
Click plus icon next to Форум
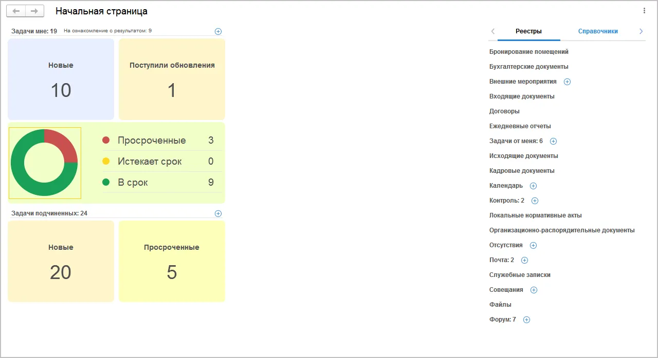(526, 320)
